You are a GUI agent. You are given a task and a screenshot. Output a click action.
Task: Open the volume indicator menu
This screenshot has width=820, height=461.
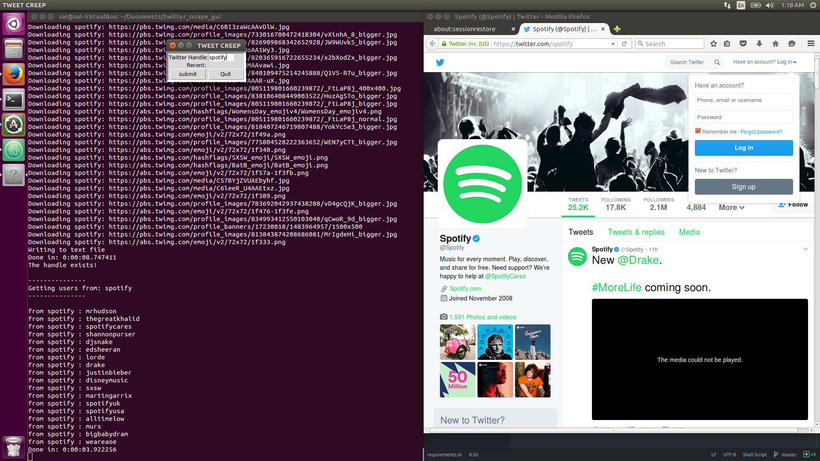[x=770, y=5]
